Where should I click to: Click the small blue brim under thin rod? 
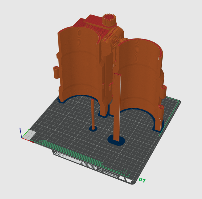(93, 129)
